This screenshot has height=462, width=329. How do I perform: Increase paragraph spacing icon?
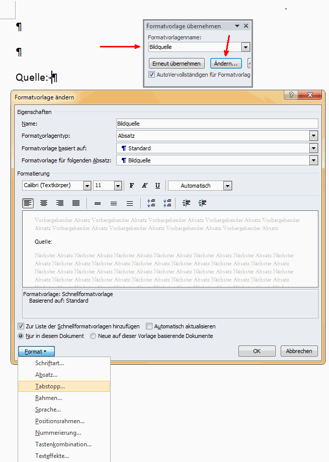click(151, 203)
